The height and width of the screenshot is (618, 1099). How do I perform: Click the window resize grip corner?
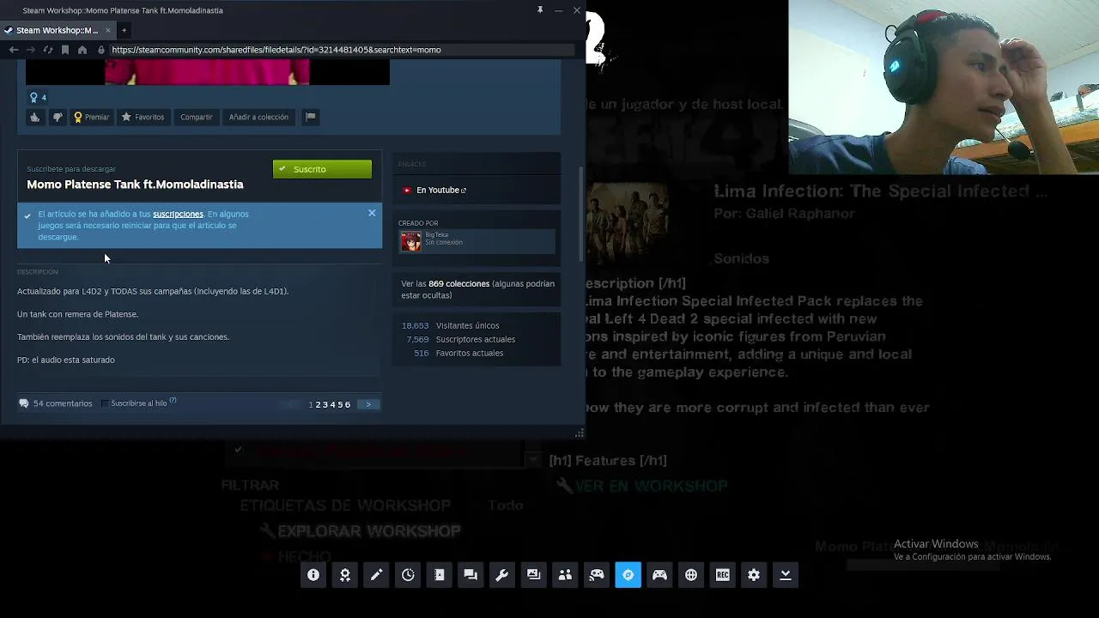[580, 433]
